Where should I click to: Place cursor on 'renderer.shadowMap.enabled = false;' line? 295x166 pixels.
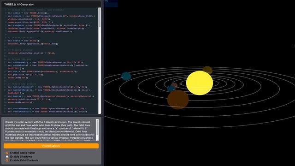(x=32, y=53)
